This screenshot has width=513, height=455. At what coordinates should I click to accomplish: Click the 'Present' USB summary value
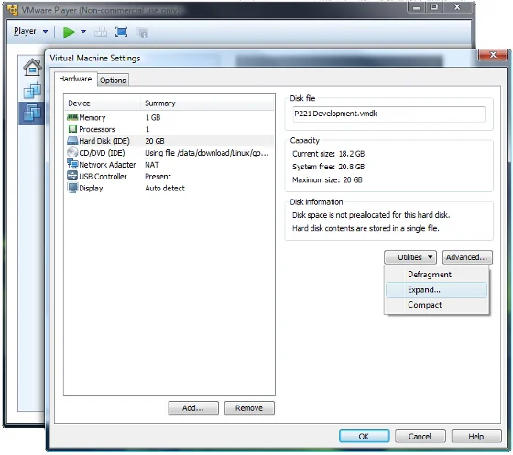(x=158, y=177)
